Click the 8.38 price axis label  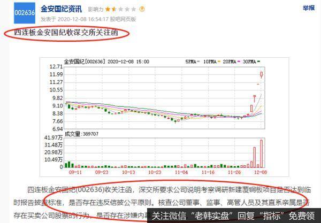click(x=58, y=113)
